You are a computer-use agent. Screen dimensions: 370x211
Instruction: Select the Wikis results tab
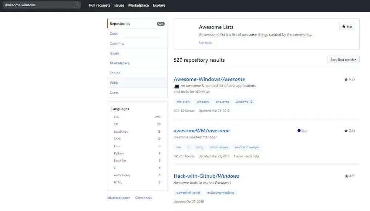pyautogui.click(x=137, y=83)
